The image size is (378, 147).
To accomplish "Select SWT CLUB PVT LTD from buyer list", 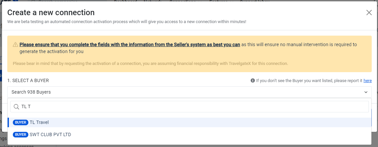I will coord(189,134).
